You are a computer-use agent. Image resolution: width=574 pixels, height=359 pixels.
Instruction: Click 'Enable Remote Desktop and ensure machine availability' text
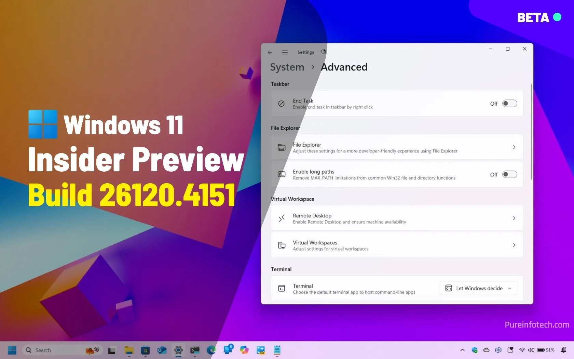[350, 222]
